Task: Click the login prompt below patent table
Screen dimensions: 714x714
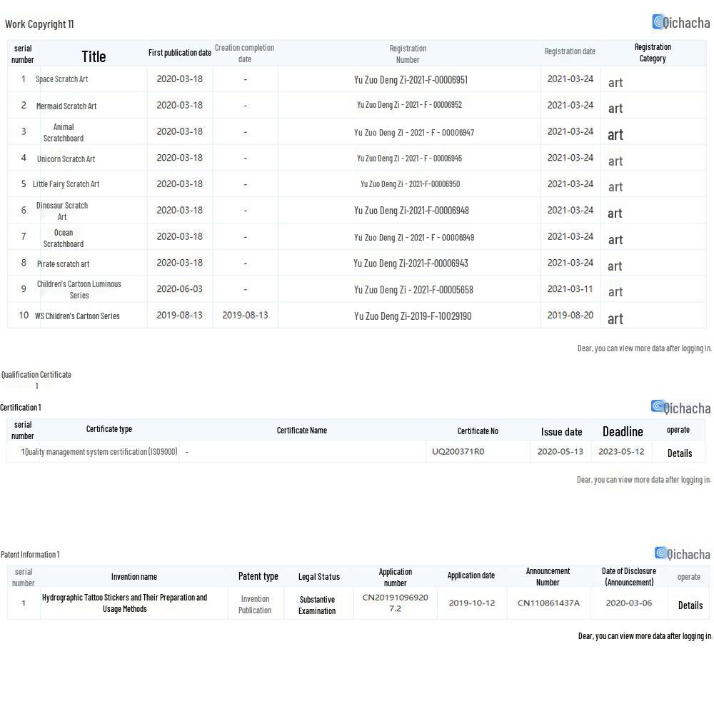Action: [644, 635]
